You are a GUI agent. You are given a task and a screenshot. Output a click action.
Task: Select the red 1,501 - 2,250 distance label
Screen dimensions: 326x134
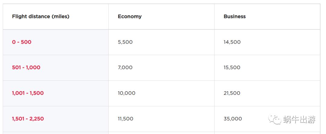click(28, 119)
